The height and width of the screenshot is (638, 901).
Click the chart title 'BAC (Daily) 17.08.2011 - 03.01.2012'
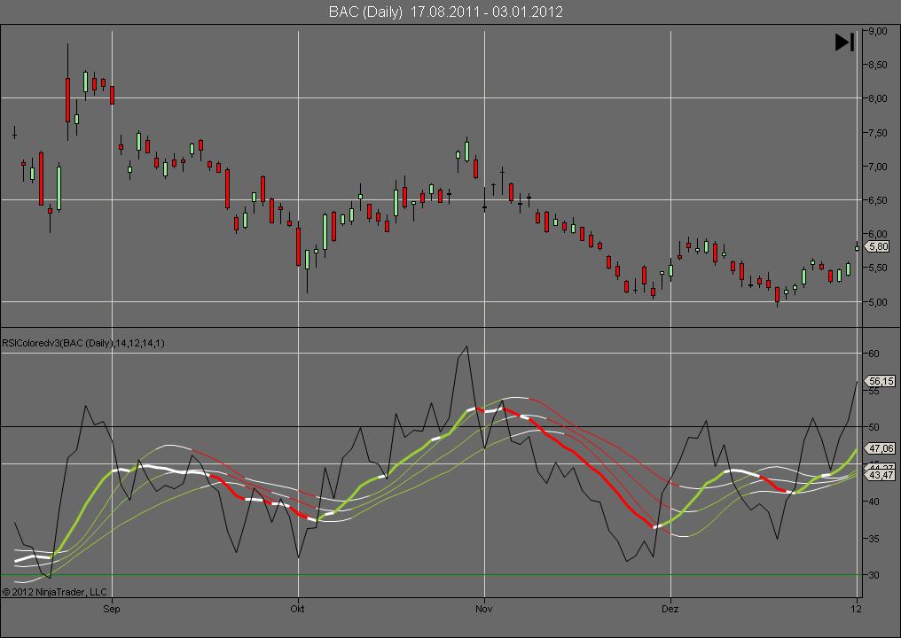(445, 12)
